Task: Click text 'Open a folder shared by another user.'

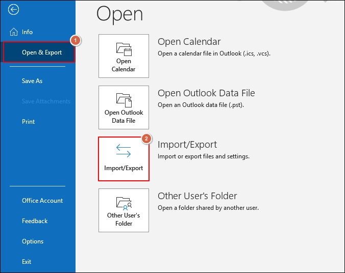Action: pos(208,208)
